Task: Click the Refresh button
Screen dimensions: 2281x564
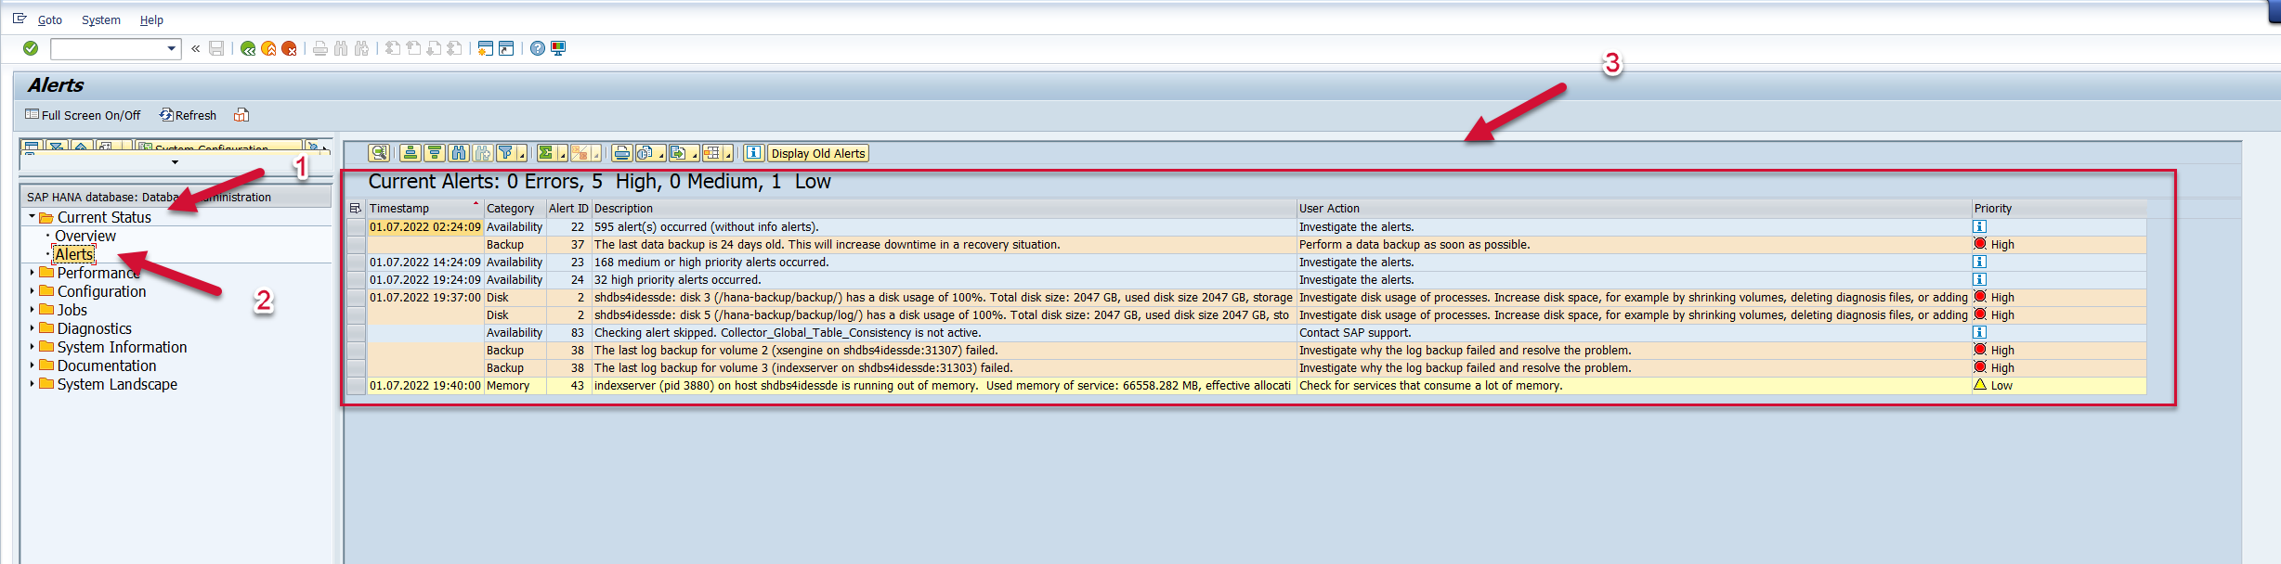Action: (x=189, y=115)
